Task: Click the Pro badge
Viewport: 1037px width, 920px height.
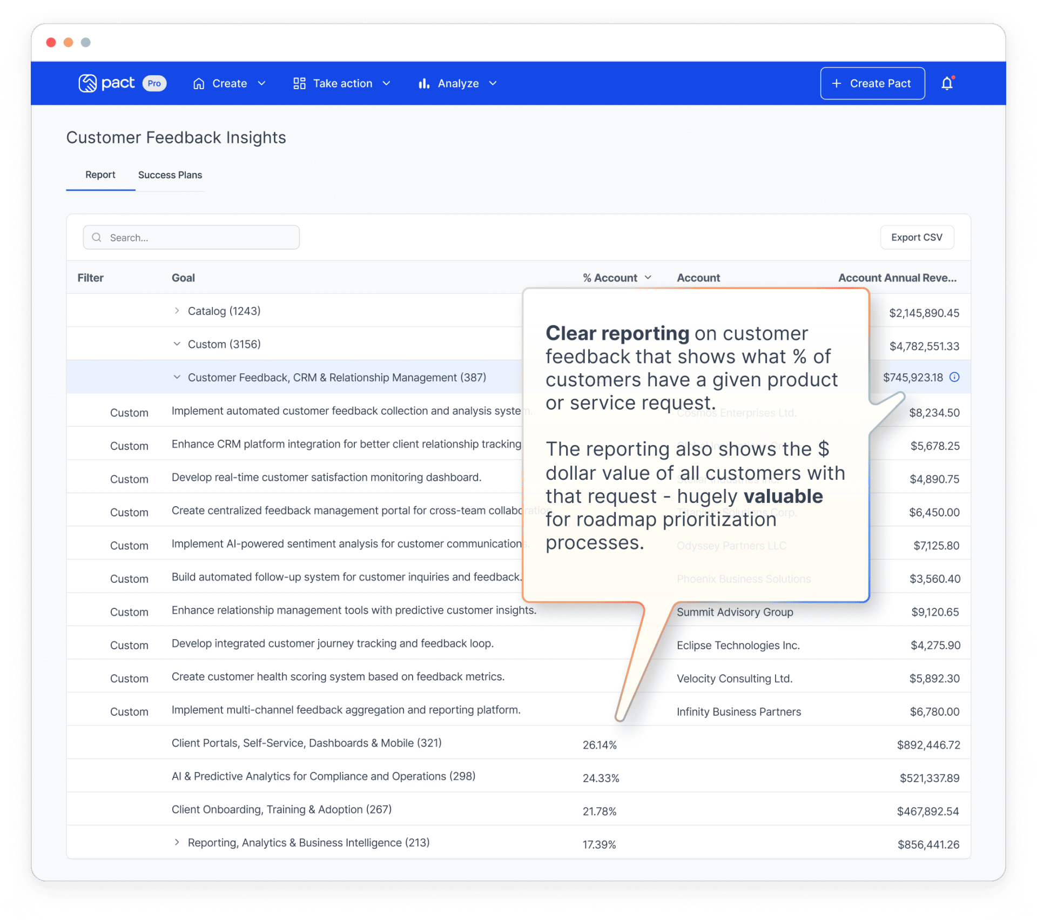Action: click(x=154, y=83)
